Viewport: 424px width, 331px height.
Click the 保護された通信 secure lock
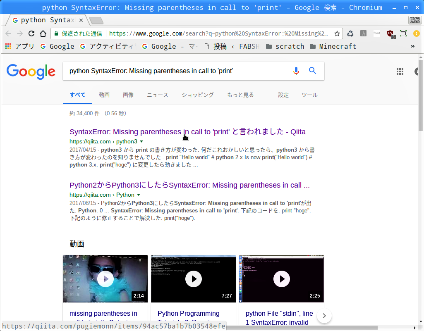78,33
